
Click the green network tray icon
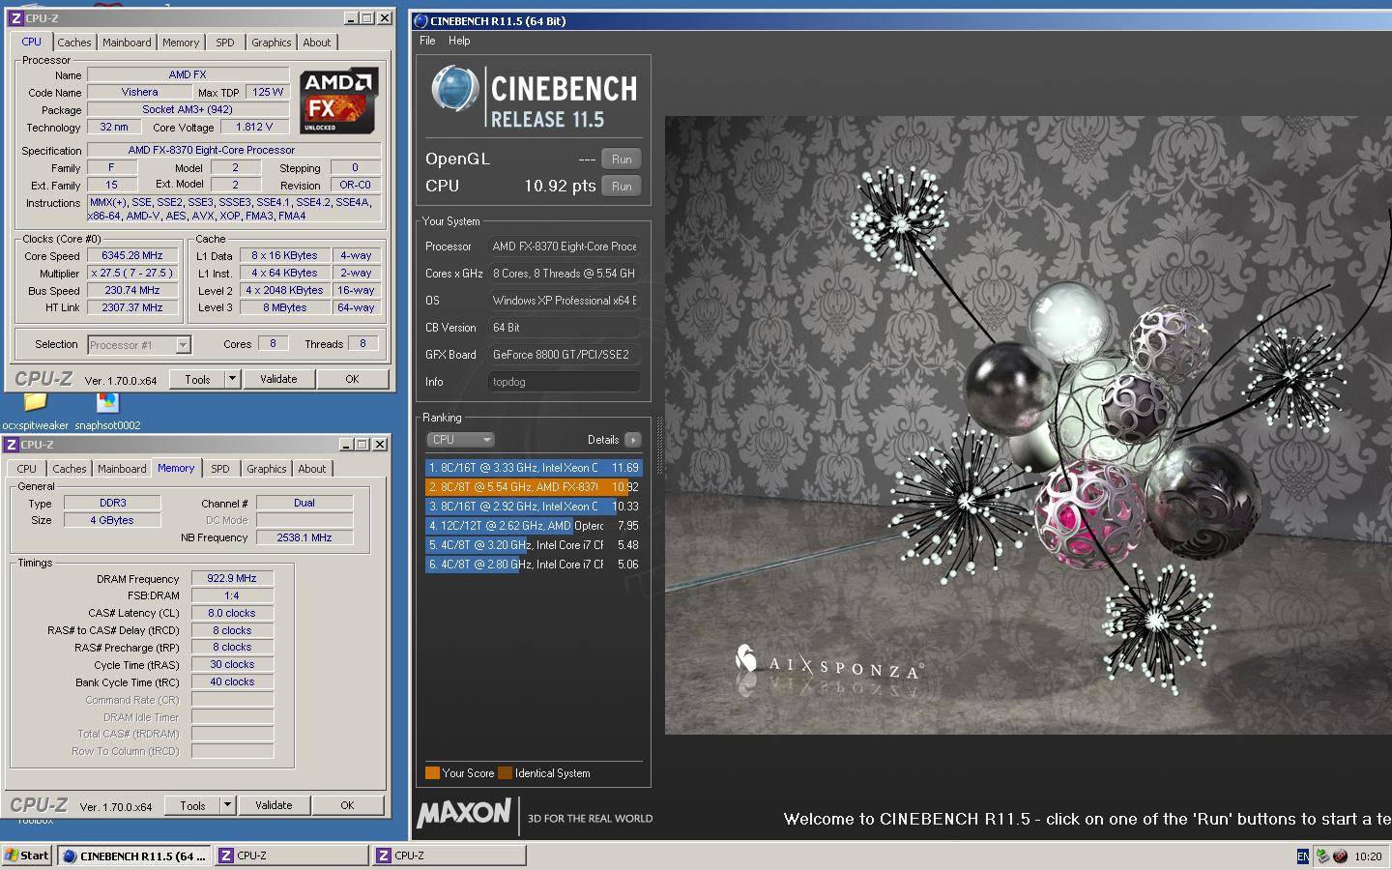[x=1322, y=856]
